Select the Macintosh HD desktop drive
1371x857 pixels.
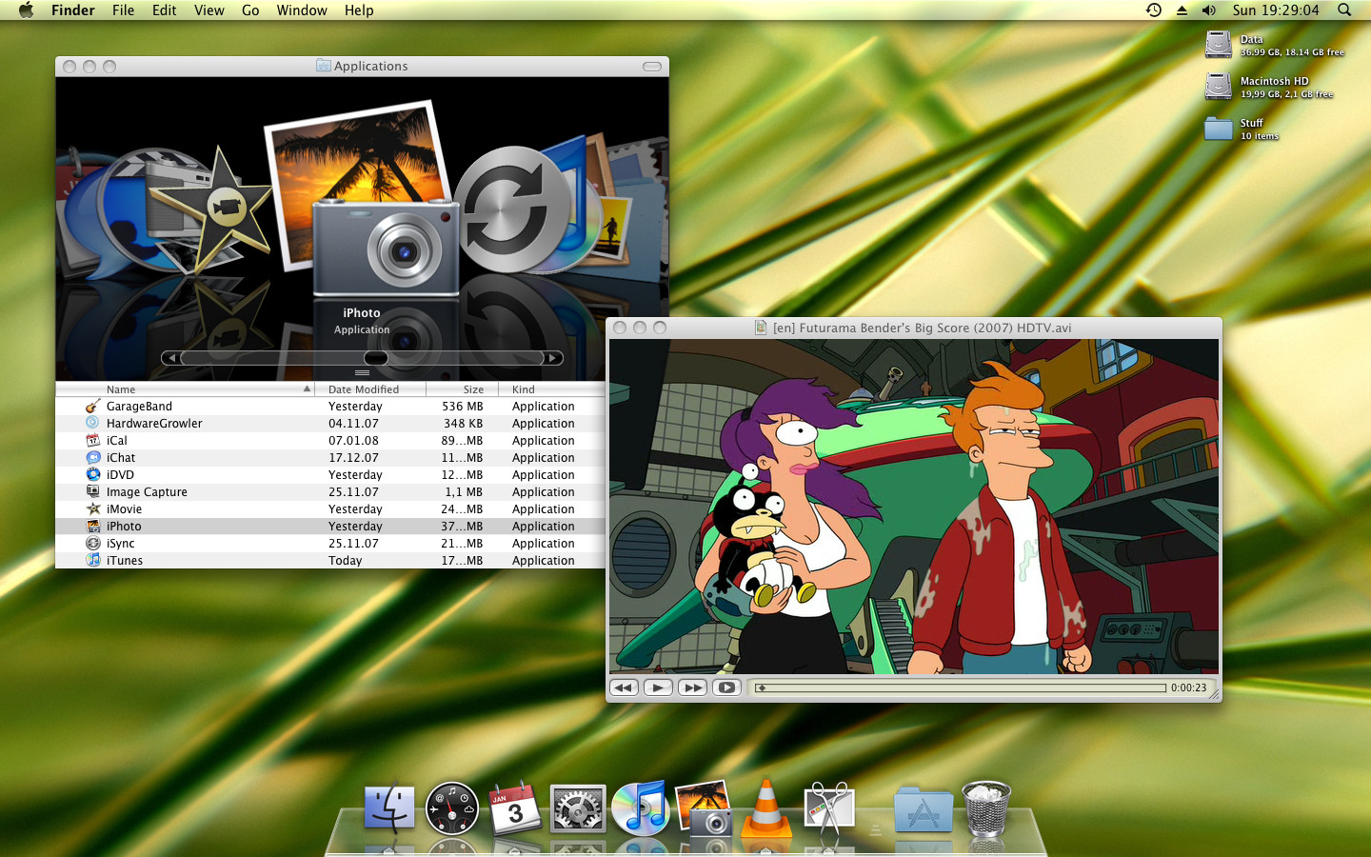1219,87
